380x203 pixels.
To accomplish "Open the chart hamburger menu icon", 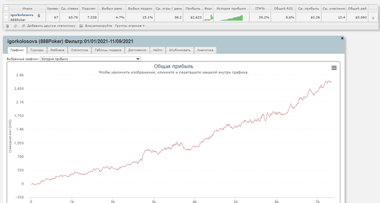I will (x=334, y=68).
